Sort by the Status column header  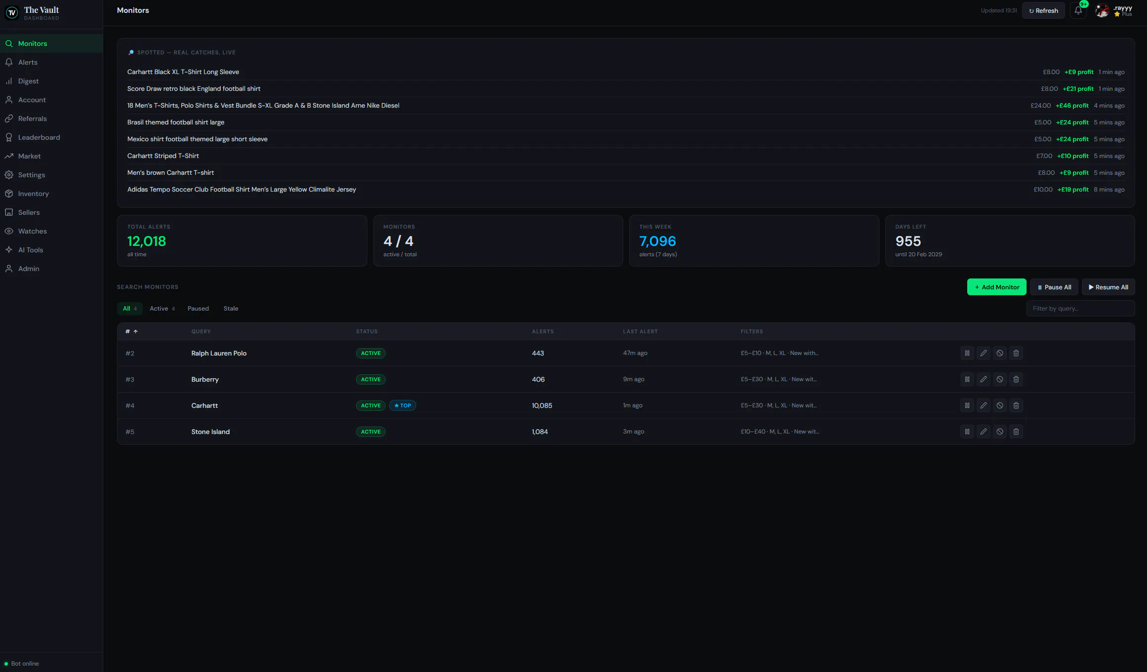pyautogui.click(x=367, y=331)
